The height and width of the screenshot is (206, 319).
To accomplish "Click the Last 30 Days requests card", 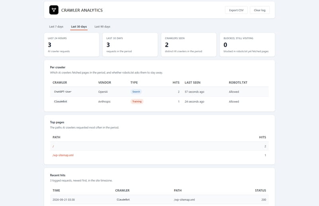I will (130, 45).
